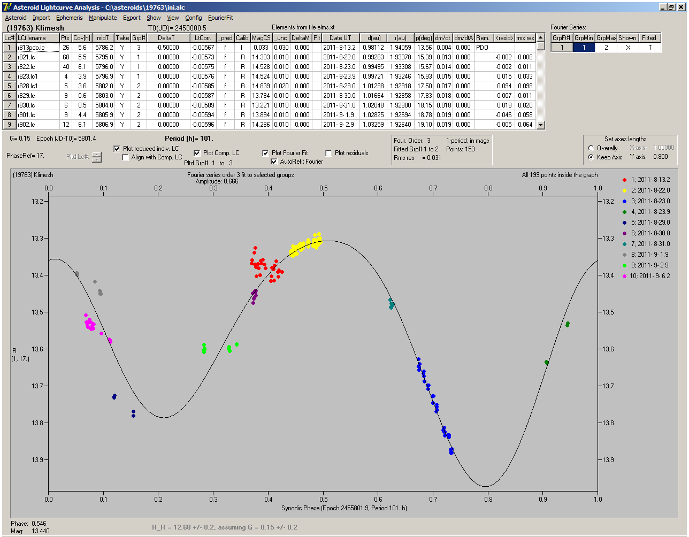Select the Overally axes radio button
This screenshot has height=537, width=689.
[x=591, y=148]
